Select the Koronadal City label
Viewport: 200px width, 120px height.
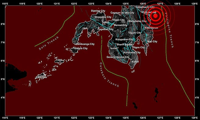(x=132, y=53)
